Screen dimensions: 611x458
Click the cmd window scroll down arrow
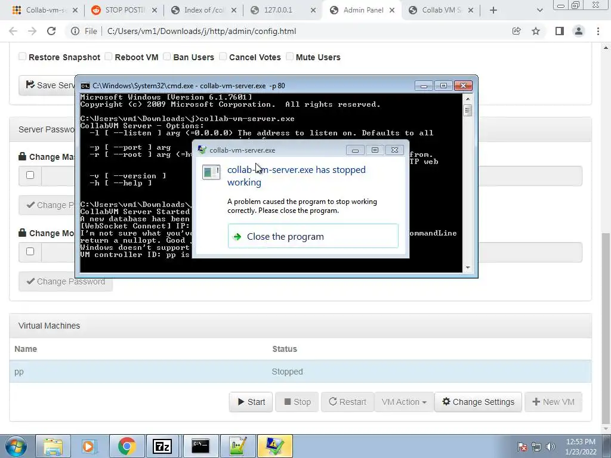[x=468, y=268]
